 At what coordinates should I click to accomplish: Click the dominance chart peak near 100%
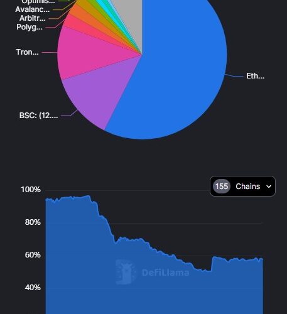coord(88,196)
